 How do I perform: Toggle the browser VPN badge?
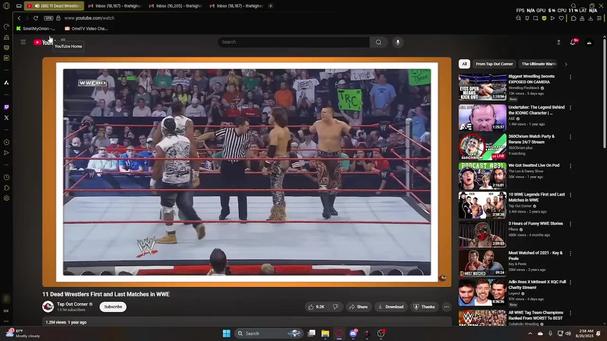point(48,18)
